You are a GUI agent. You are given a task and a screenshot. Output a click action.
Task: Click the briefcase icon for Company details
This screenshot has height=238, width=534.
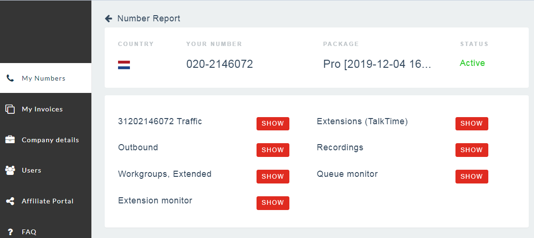click(x=10, y=140)
